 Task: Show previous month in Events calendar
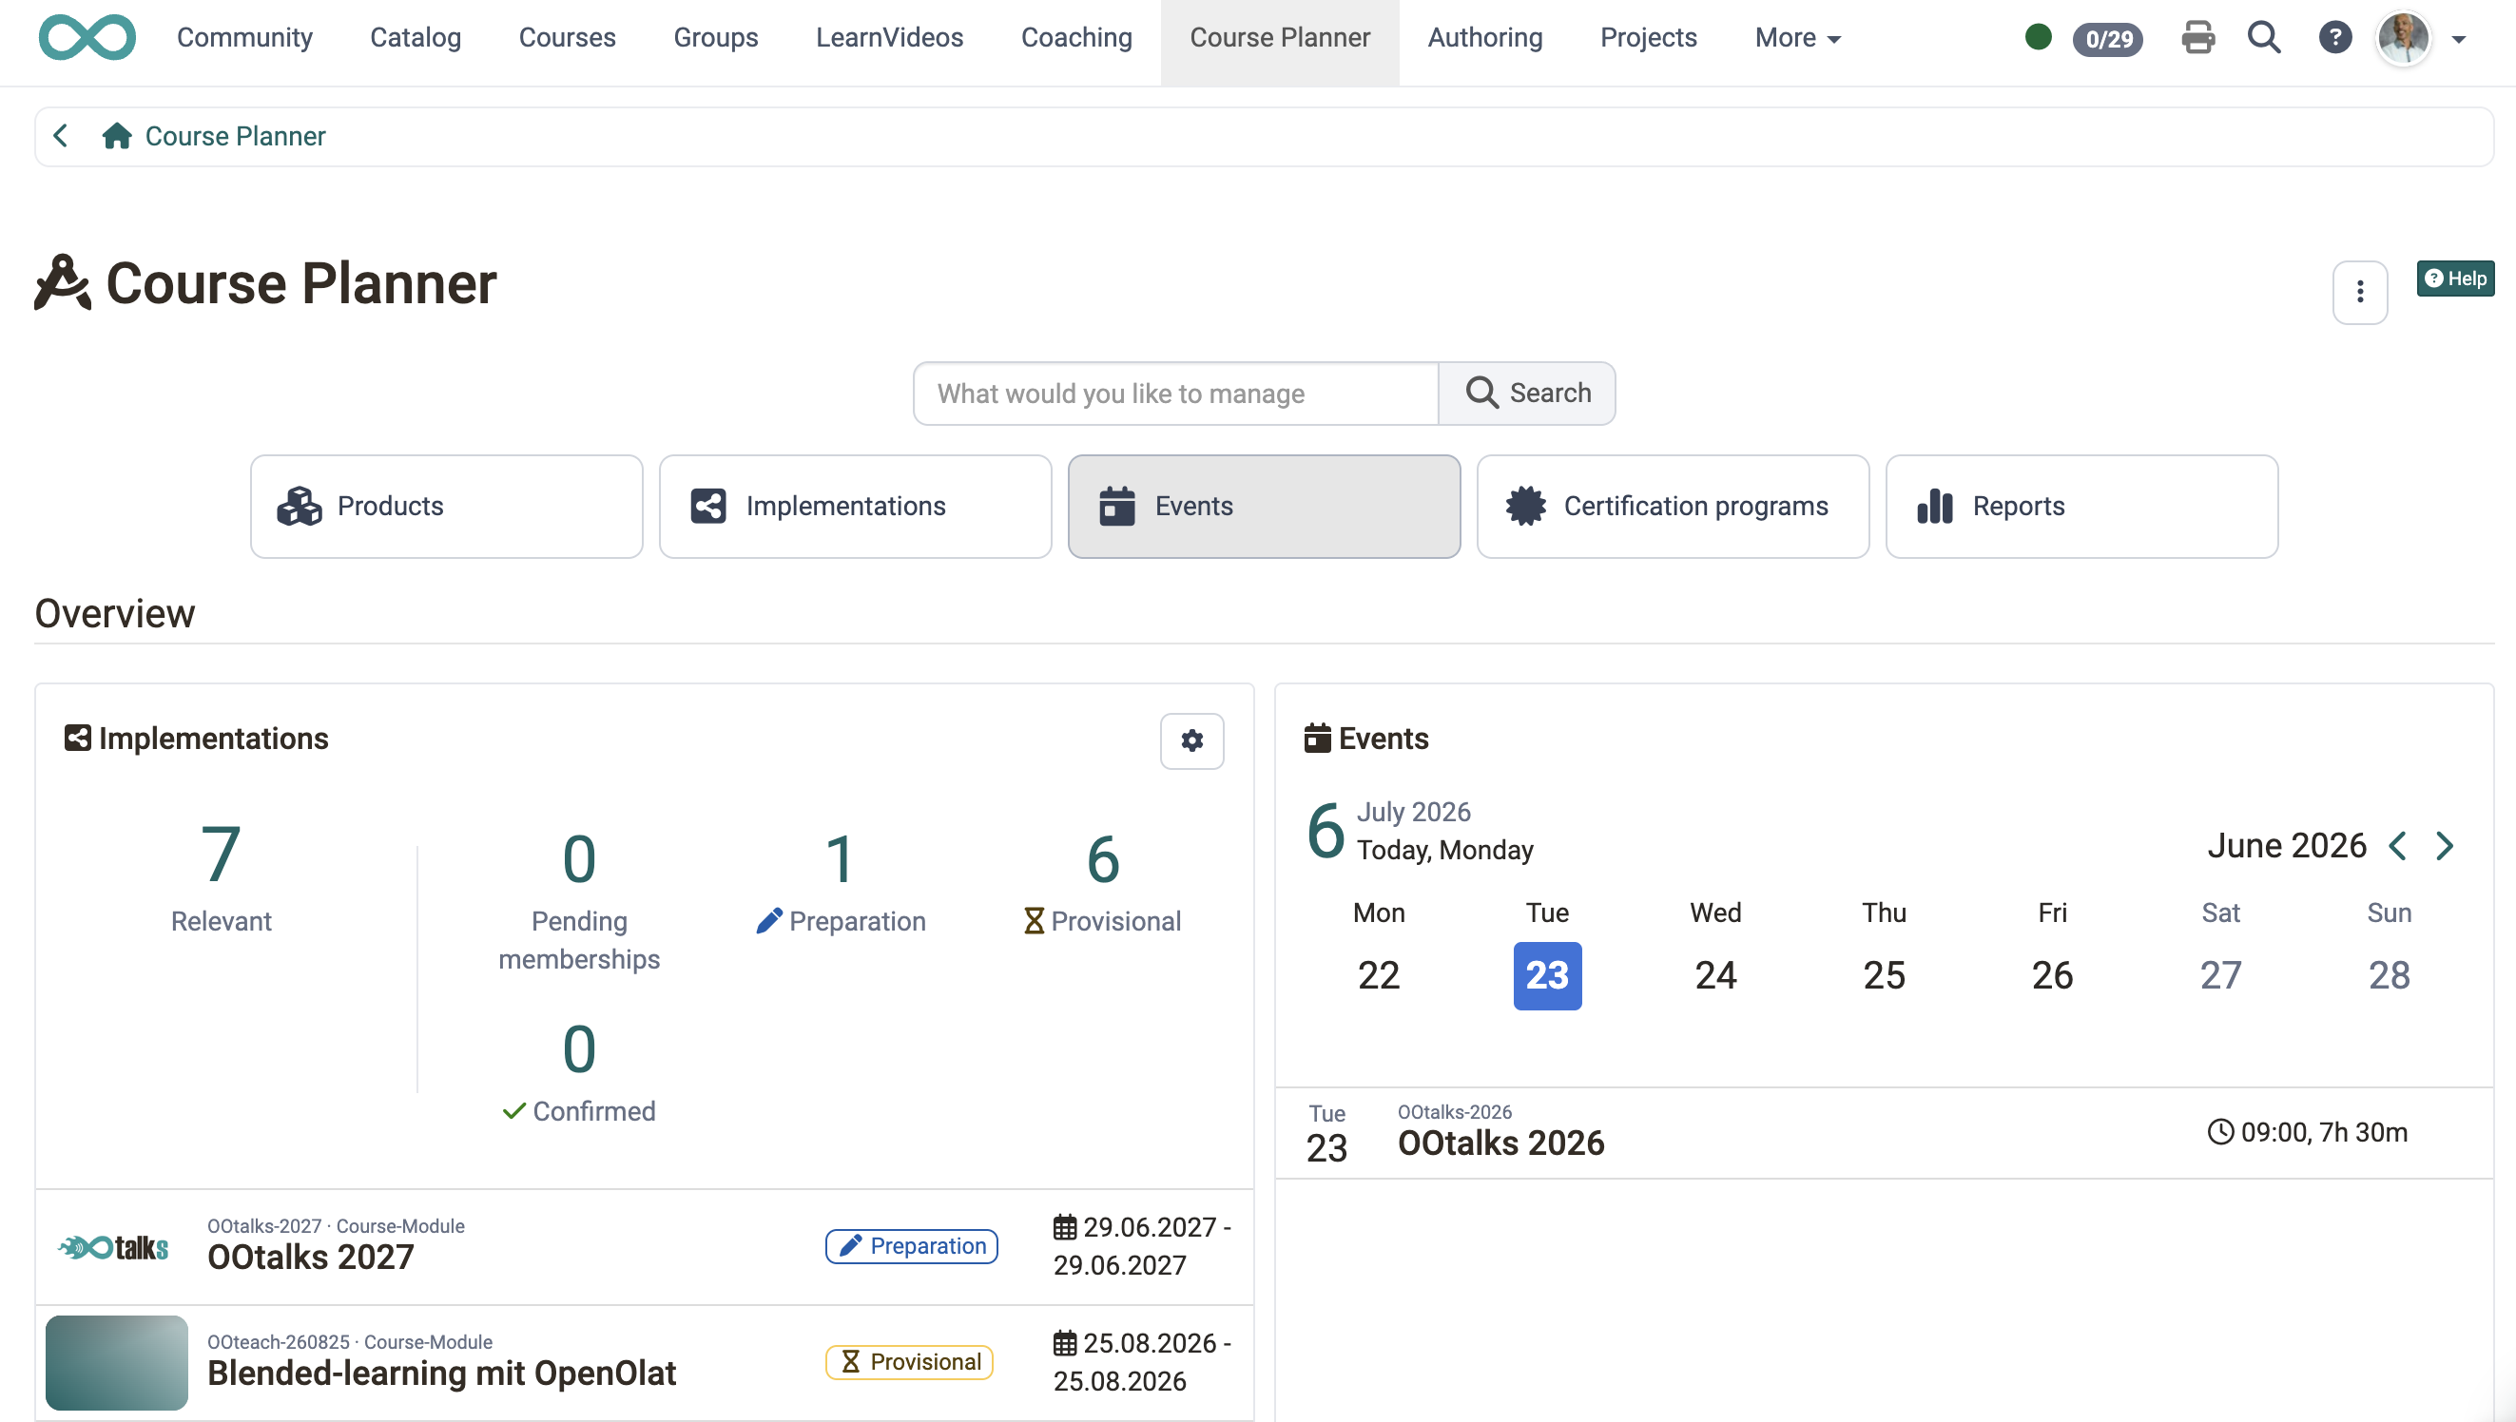click(2397, 846)
